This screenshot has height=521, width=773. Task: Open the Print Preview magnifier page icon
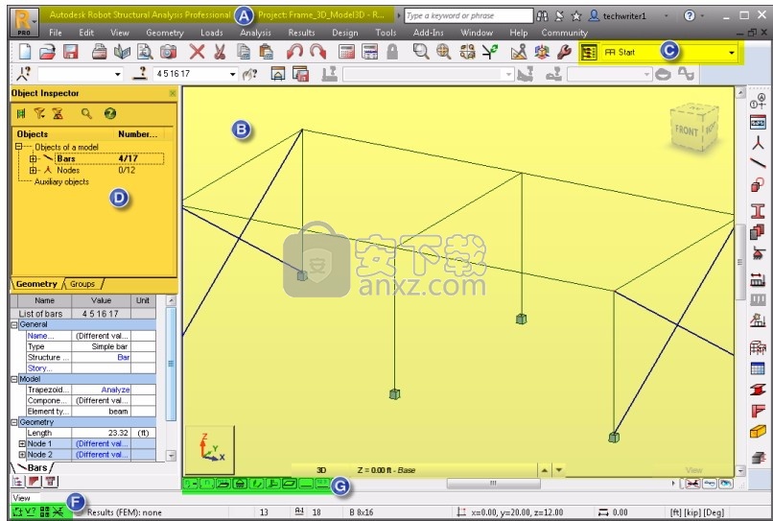pyautogui.click(x=145, y=51)
